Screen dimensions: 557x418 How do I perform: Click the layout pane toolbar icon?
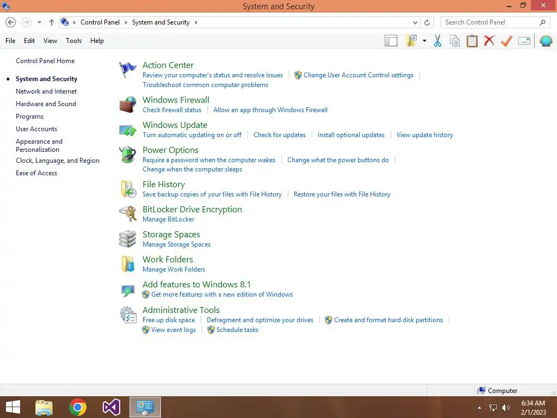coord(391,41)
